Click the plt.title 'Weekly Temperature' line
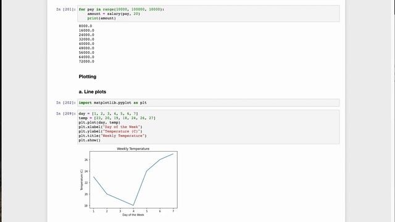This screenshot has height=222, width=395. [x=112, y=136]
